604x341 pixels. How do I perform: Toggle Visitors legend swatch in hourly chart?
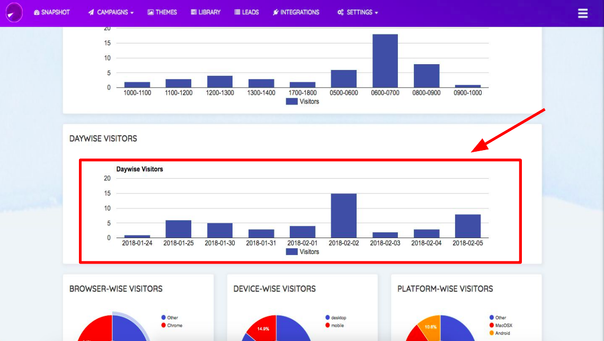291,101
